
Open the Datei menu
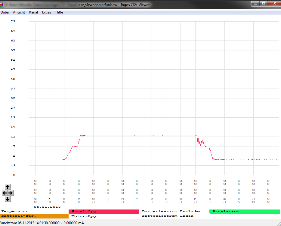[5, 12]
